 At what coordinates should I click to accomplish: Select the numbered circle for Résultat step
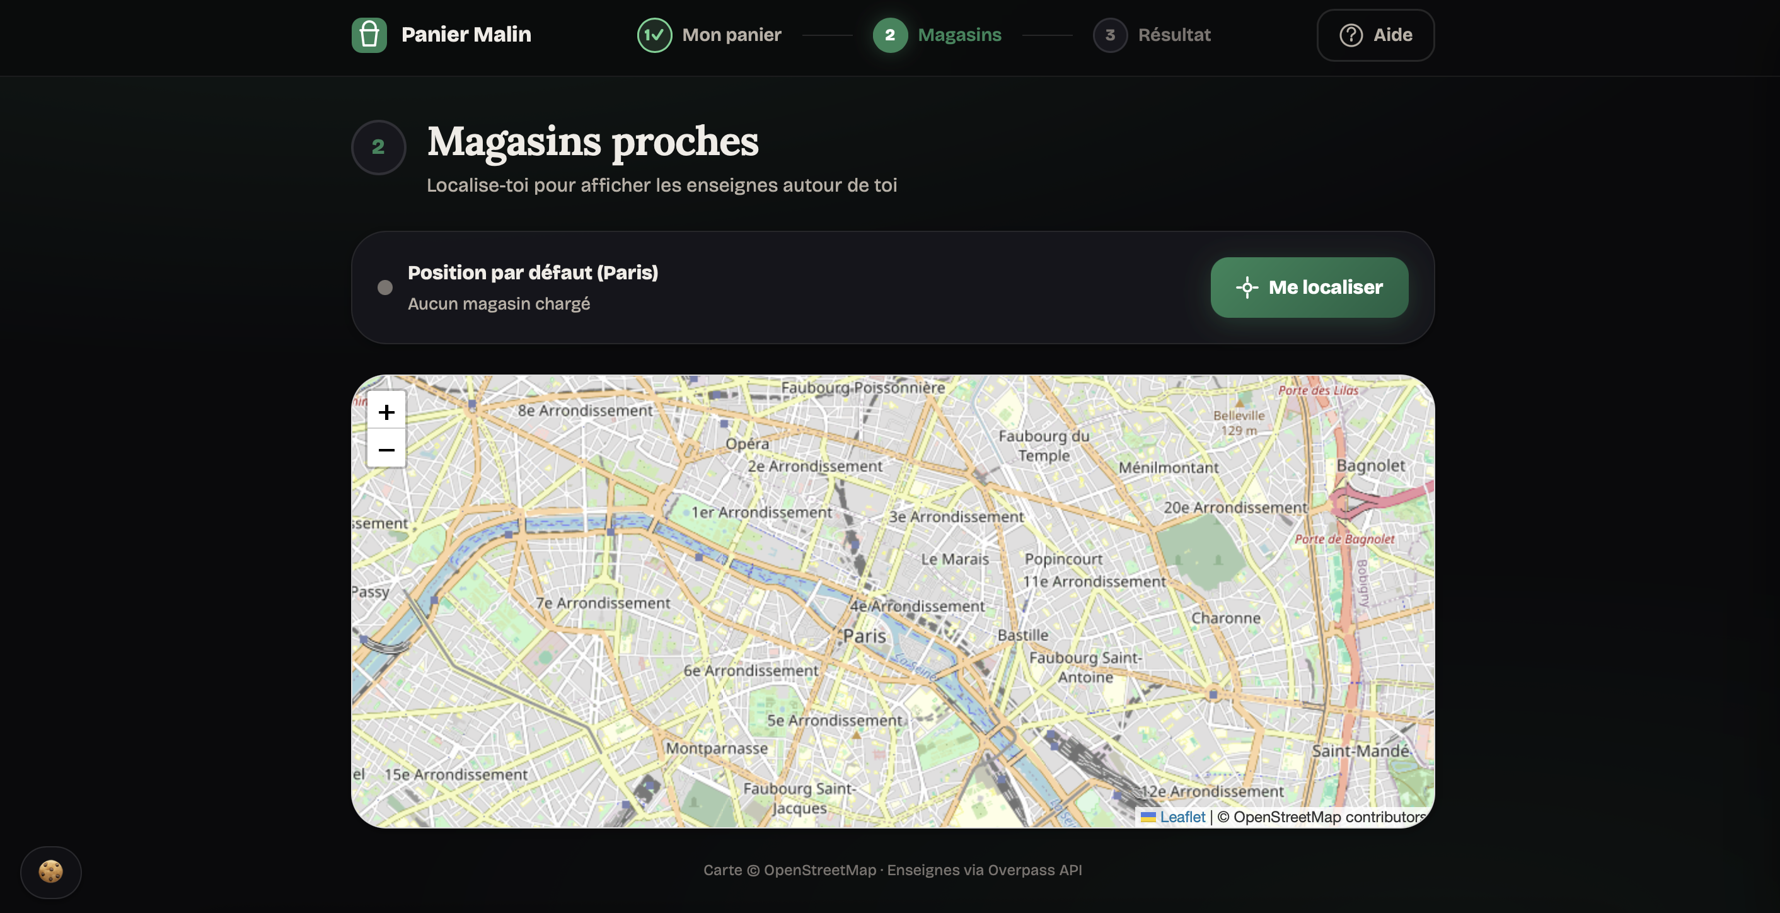1111,35
